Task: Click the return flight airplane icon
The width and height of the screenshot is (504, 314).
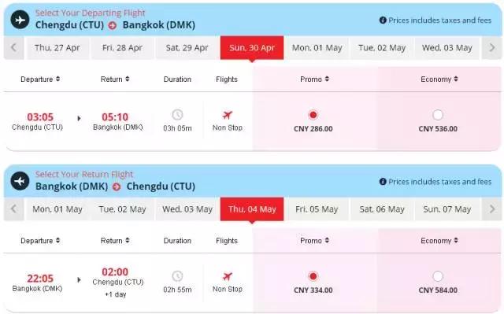Action: [20, 181]
